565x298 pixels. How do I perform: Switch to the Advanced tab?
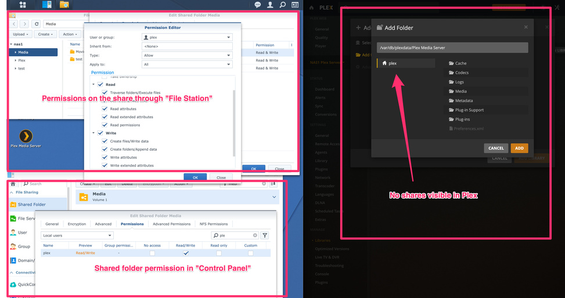pyautogui.click(x=103, y=224)
